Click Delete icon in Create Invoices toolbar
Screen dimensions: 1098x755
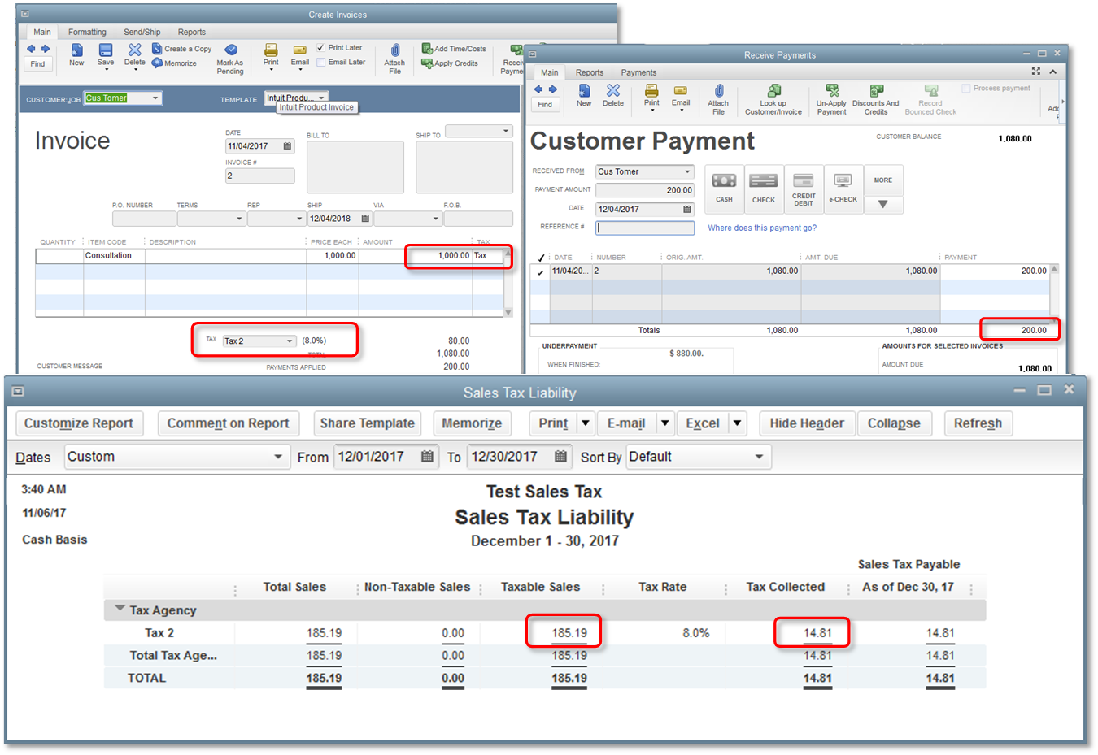(135, 50)
